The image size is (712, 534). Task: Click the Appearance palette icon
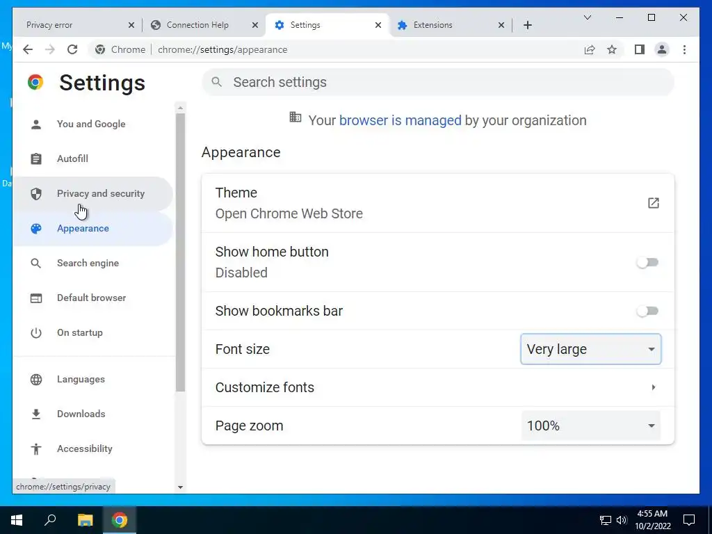coord(36,228)
